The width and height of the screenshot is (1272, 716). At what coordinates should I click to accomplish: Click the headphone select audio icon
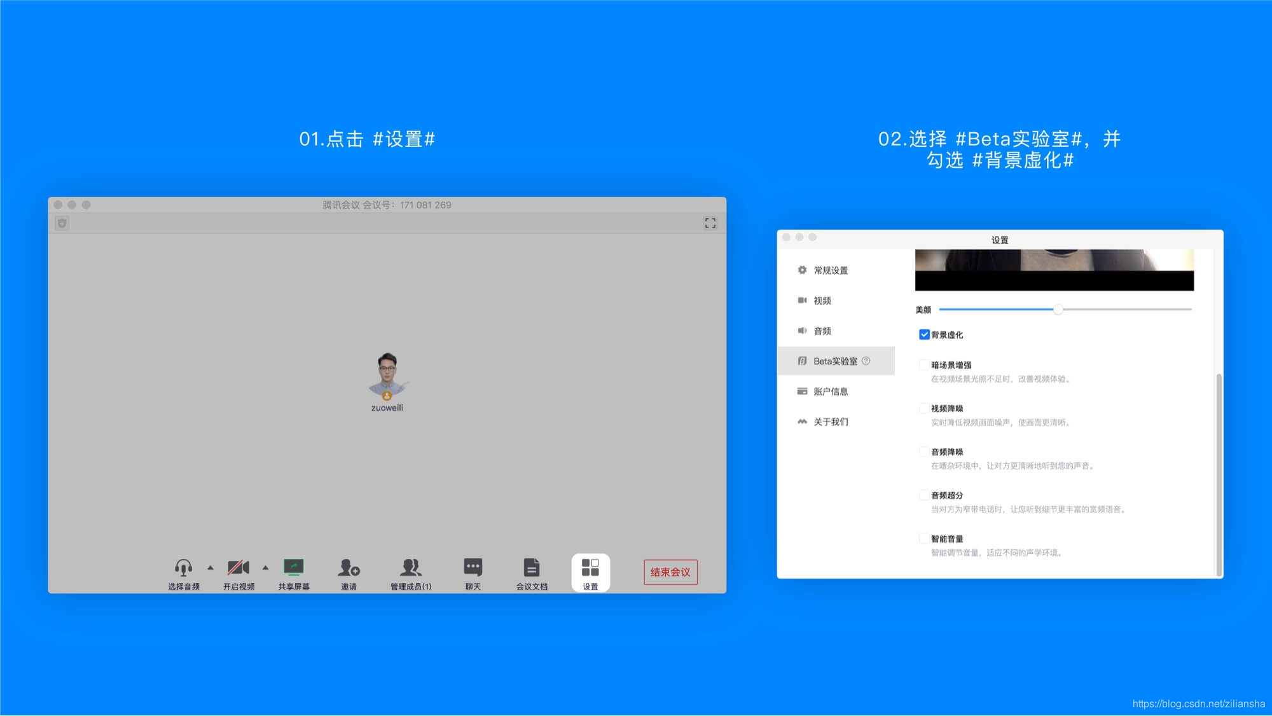(x=183, y=567)
